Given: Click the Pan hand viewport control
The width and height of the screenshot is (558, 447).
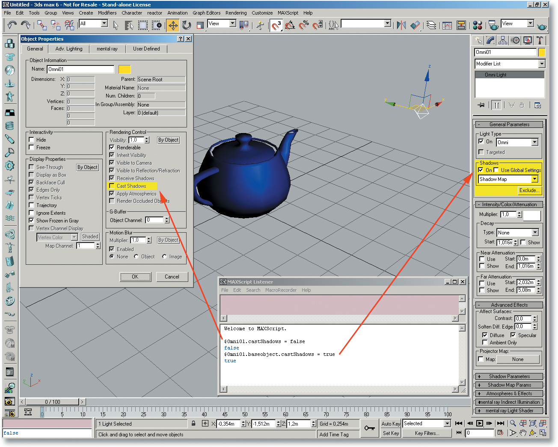Looking at the screenshot, I should click(523, 433).
